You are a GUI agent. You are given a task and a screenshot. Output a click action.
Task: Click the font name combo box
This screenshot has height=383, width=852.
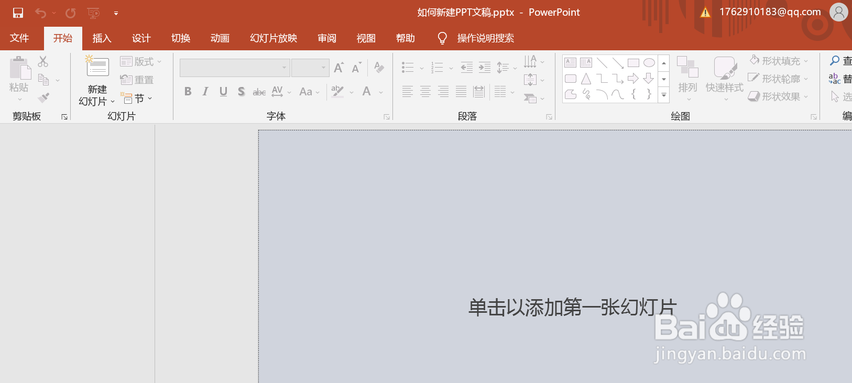(235, 68)
